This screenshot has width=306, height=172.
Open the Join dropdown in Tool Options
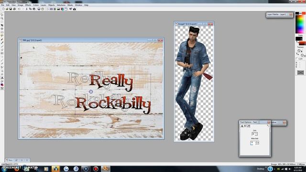pyautogui.click(x=254, y=134)
